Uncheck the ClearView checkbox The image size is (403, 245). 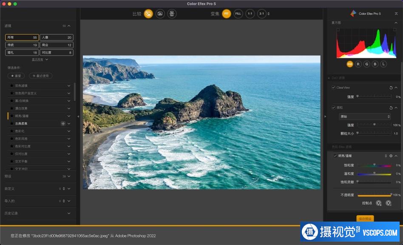tap(333, 87)
